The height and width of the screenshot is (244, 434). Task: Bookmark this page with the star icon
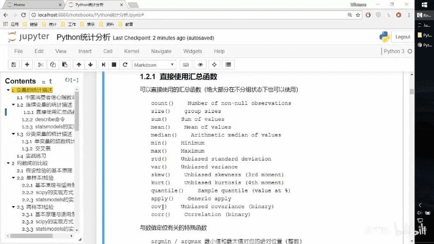[x=358, y=15]
